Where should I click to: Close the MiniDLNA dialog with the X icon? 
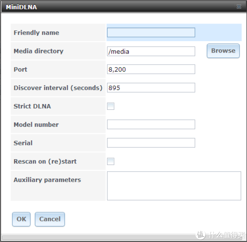239,7
